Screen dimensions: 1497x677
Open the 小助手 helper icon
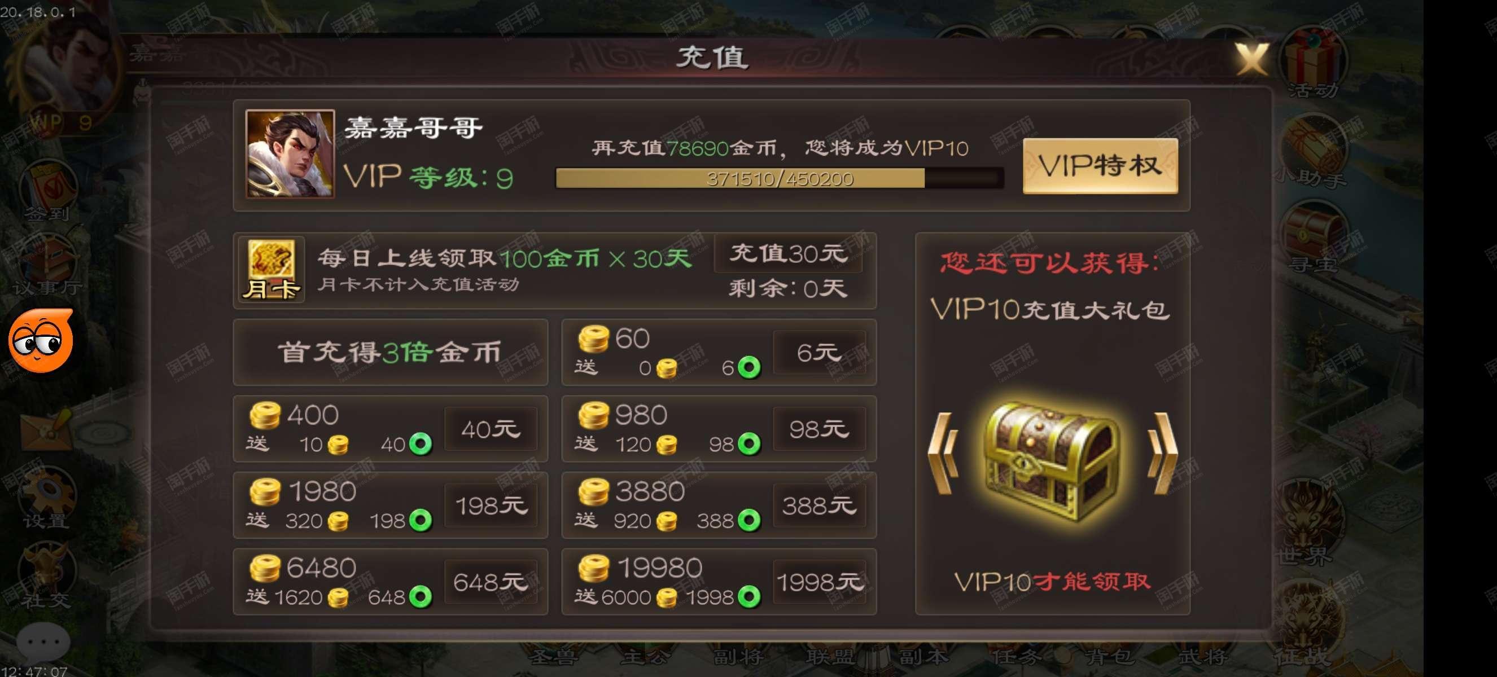tap(1314, 152)
